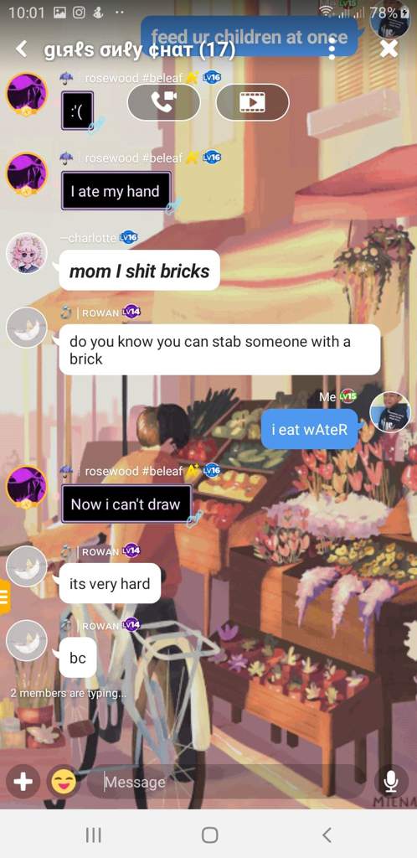Tap rosewood's 'I ate my hand' message

click(116, 191)
